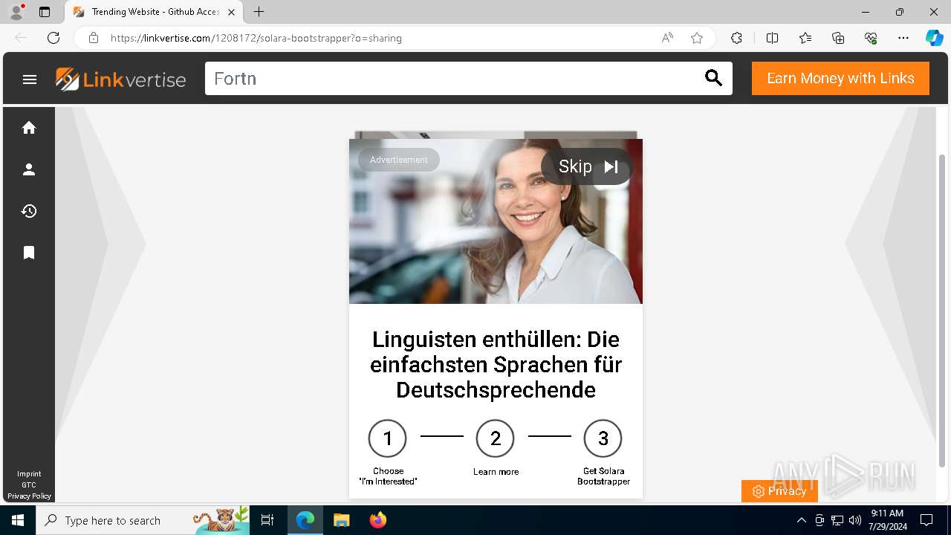Click the Advertisement badge
Viewport: 951px width, 535px height.
coord(399,160)
